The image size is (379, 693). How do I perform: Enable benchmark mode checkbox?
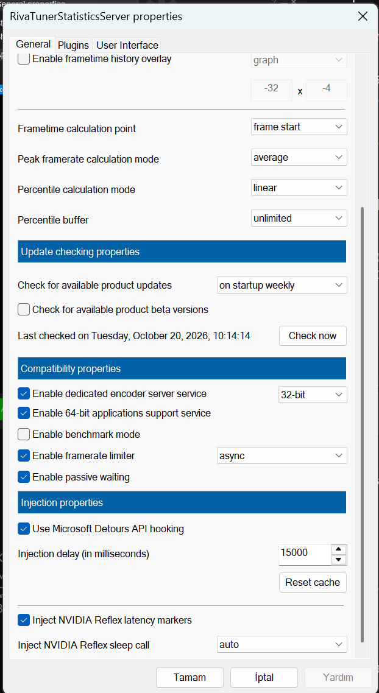point(24,434)
